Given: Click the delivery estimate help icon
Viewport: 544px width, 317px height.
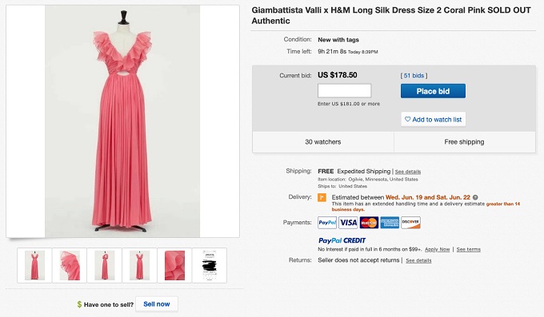Looking at the screenshot, I should click(x=475, y=197).
